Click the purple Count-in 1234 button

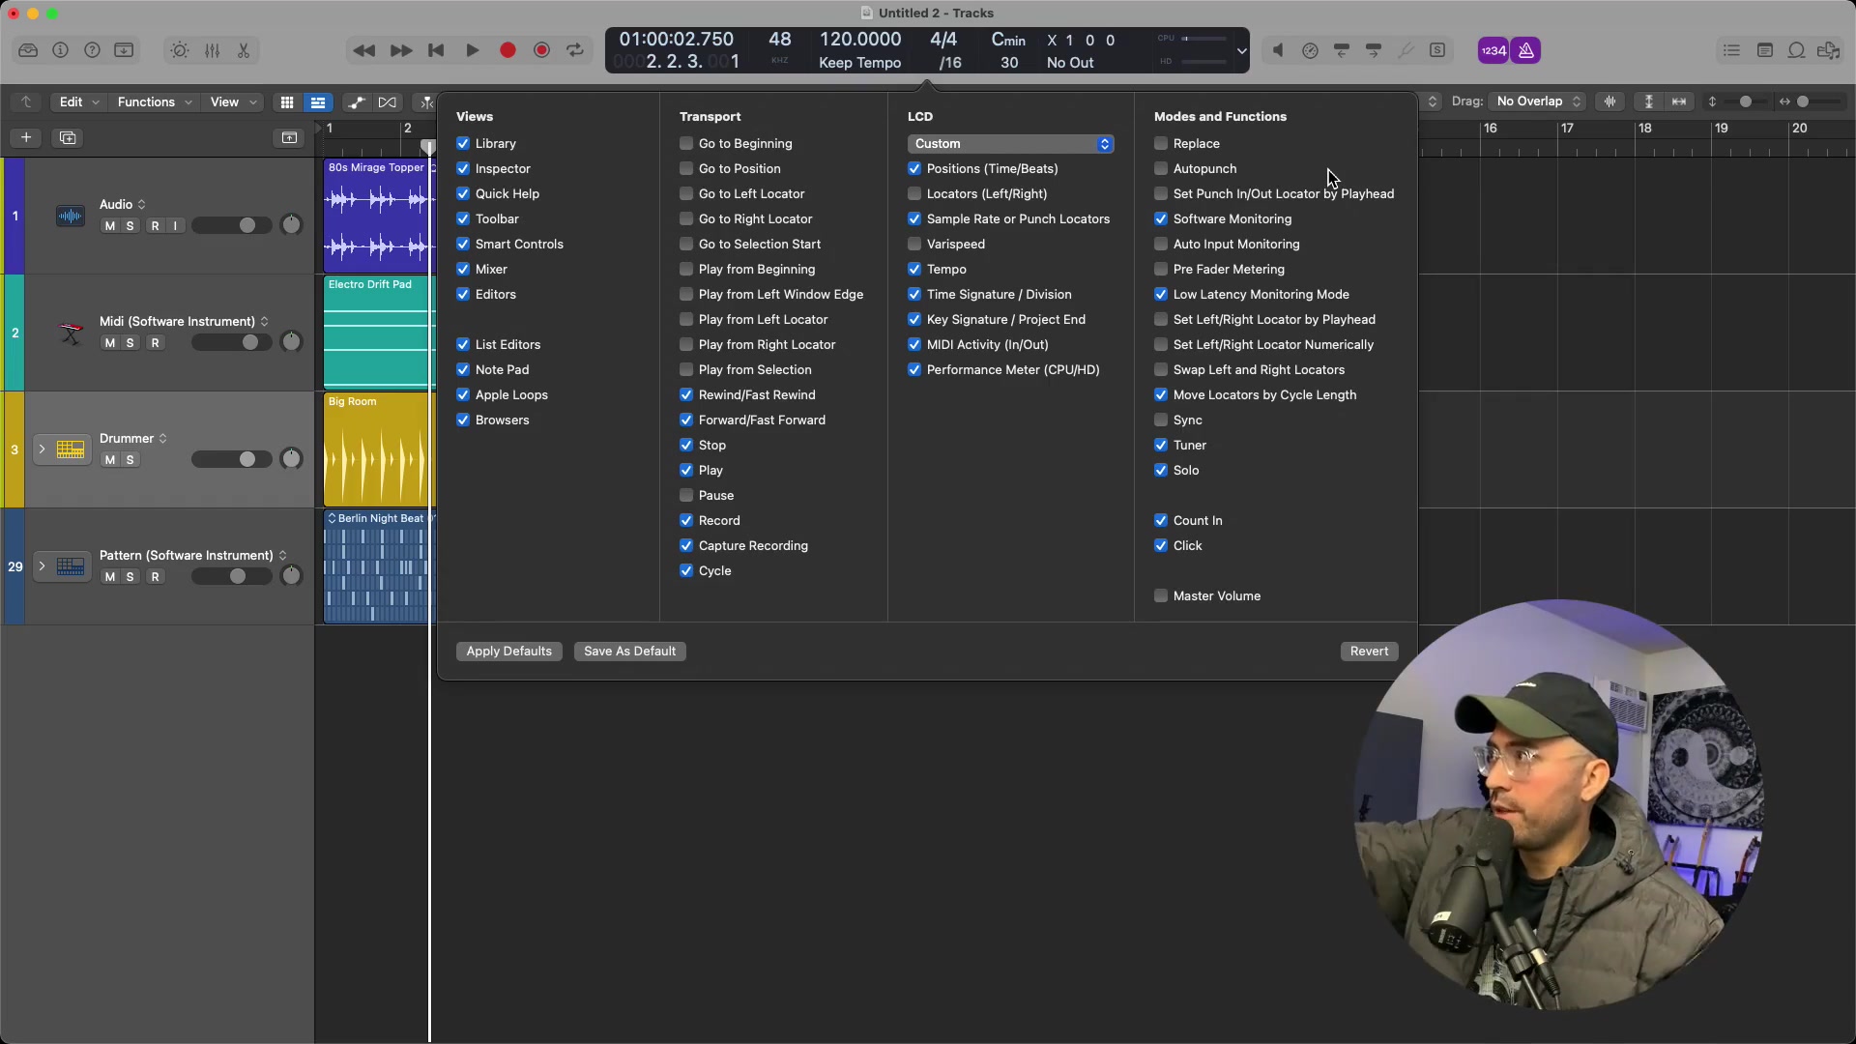(1493, 50)
